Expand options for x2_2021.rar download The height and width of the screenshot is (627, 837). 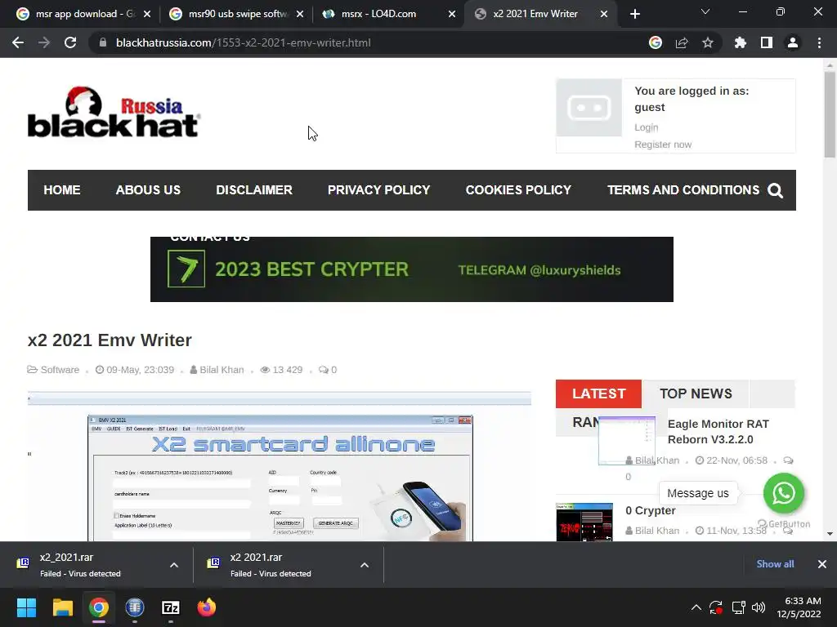click(174, 565)
